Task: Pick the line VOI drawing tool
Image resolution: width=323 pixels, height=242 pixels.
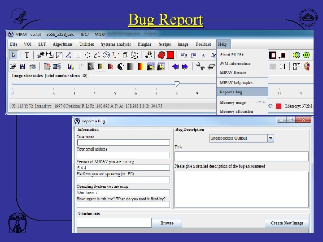Action: [59, 55]
